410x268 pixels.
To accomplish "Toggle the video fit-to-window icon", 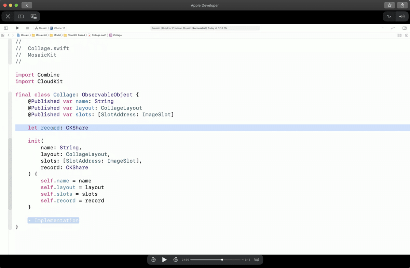I will coord(21,16).
